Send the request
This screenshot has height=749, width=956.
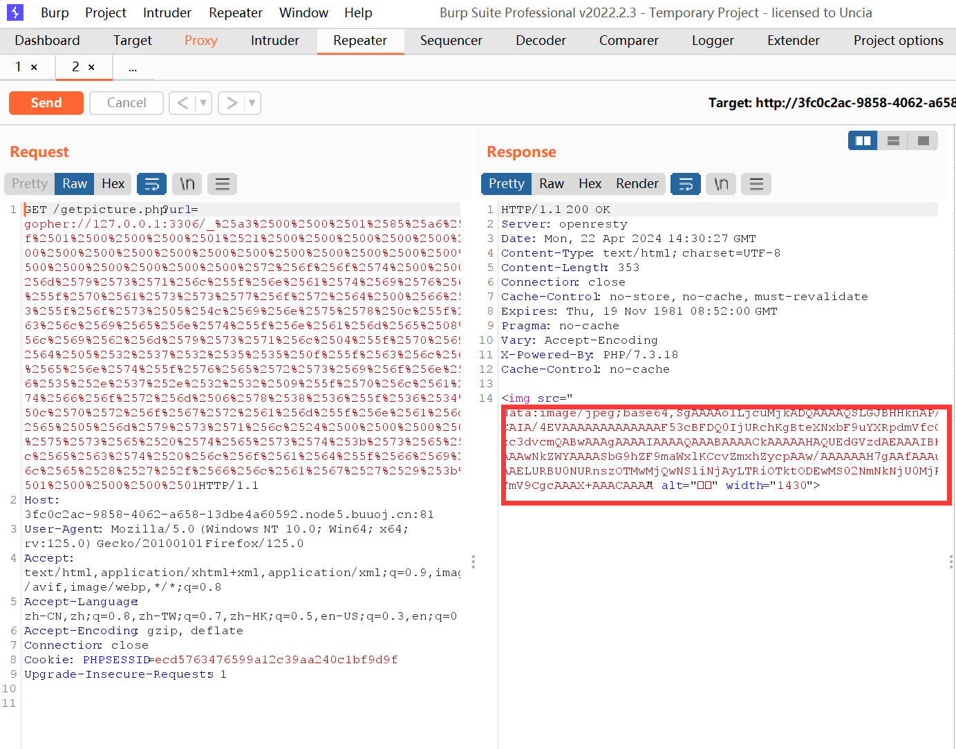46,103
